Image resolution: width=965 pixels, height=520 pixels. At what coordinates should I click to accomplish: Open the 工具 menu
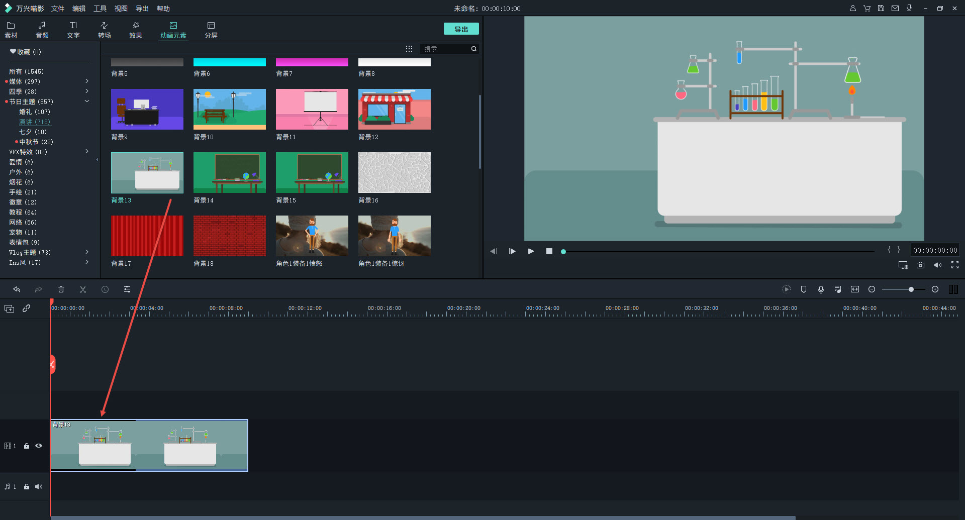(100, 9)
